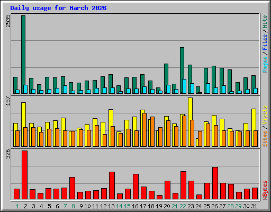Click the red KBytes legend label
Image resolution: width=271 pixels, height=212 pixels.
pos(265,190)
